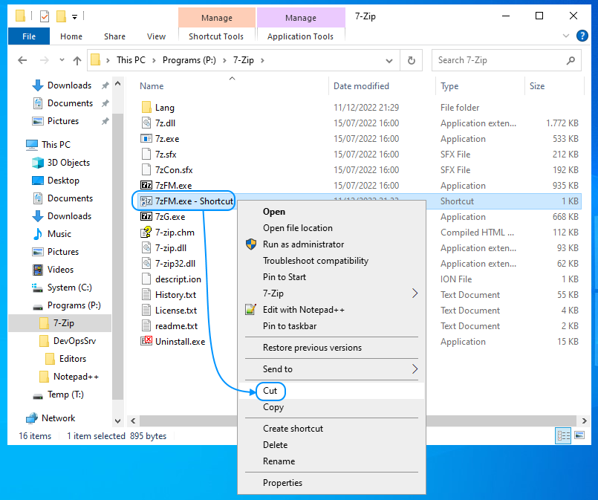
Task: Choose Properties in the context menu
Action: 331,483
